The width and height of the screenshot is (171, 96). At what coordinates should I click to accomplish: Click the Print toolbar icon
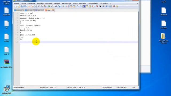[35, 6]
